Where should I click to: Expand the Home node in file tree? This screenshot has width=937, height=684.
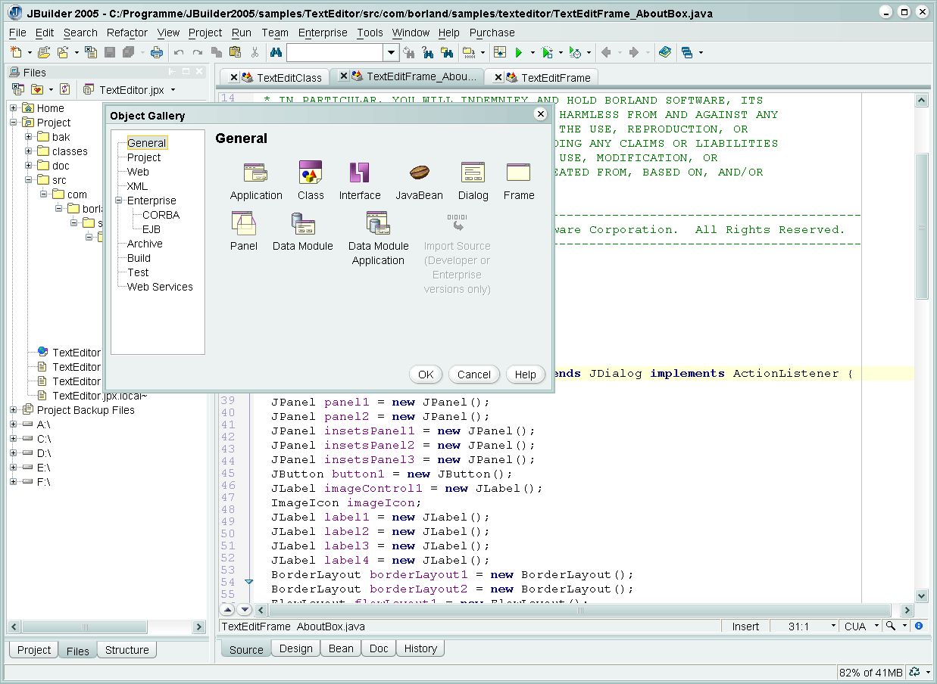point(14,108)
